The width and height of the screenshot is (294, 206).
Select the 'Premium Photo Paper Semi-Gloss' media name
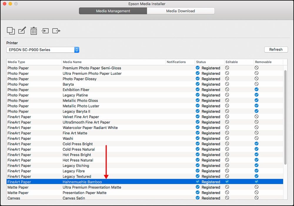point(92,68)
